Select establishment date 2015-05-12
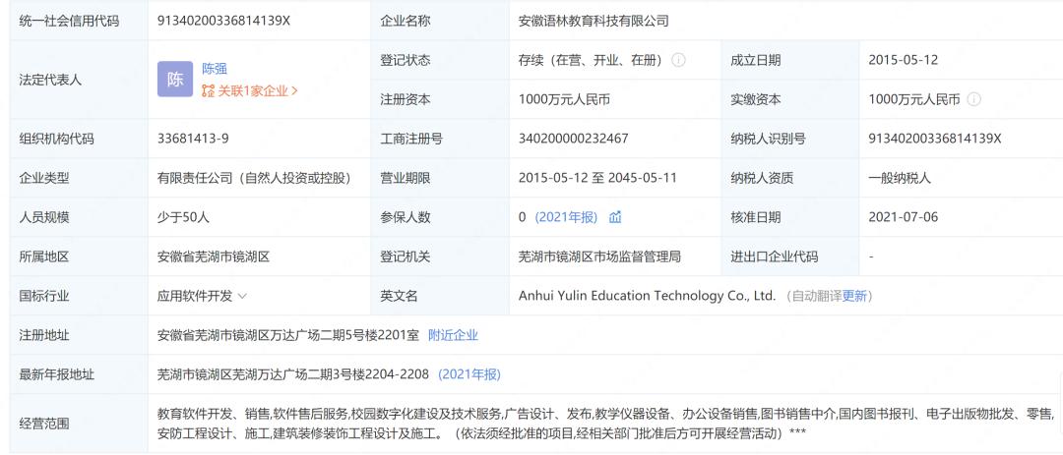1063x455 pixels. coord(903,60)
